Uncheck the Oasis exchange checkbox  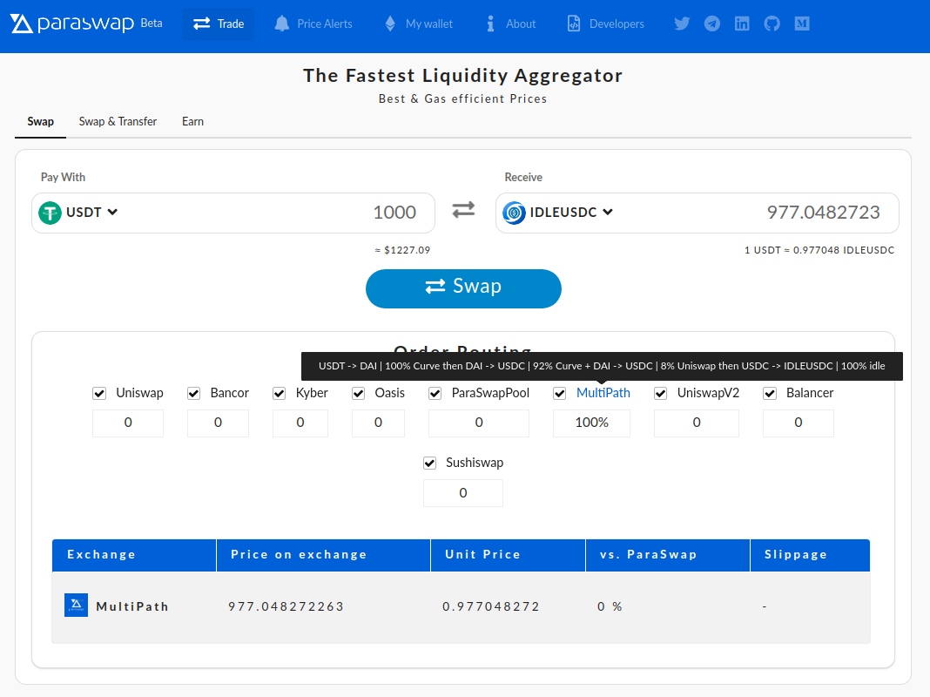tap(358, 393)
